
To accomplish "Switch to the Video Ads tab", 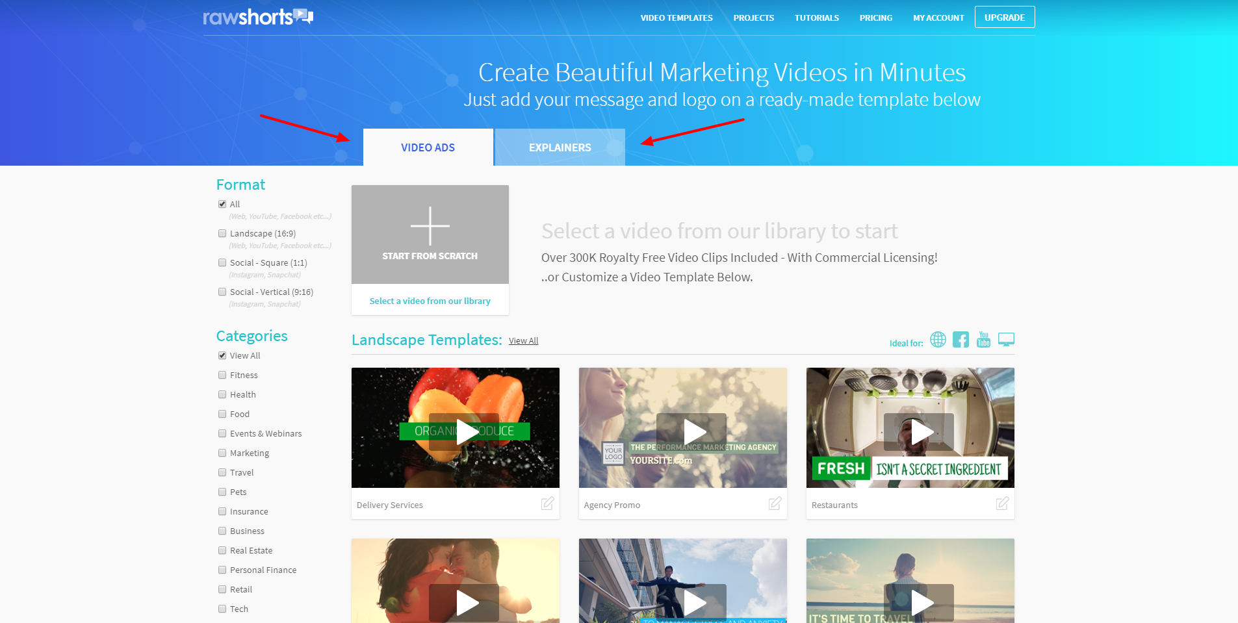I will [x=428, y=147].
